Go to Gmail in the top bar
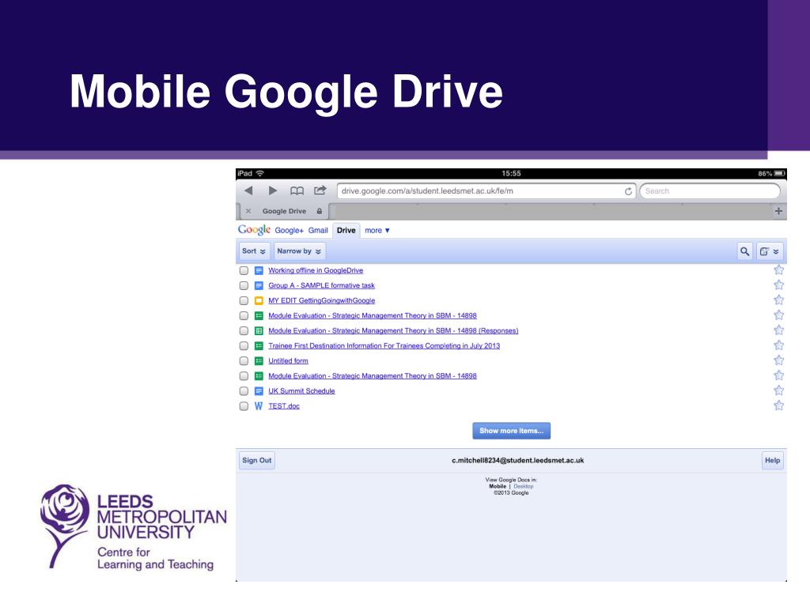Image resolution: width=810 pixels, height=607 pixels. pyautogui.click(x=318, y=230)
